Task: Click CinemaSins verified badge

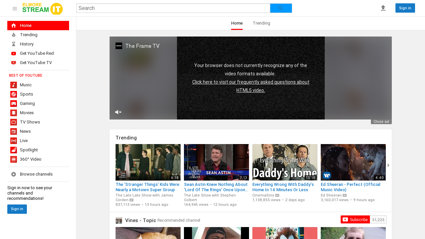Action: (x=277, y=196)
